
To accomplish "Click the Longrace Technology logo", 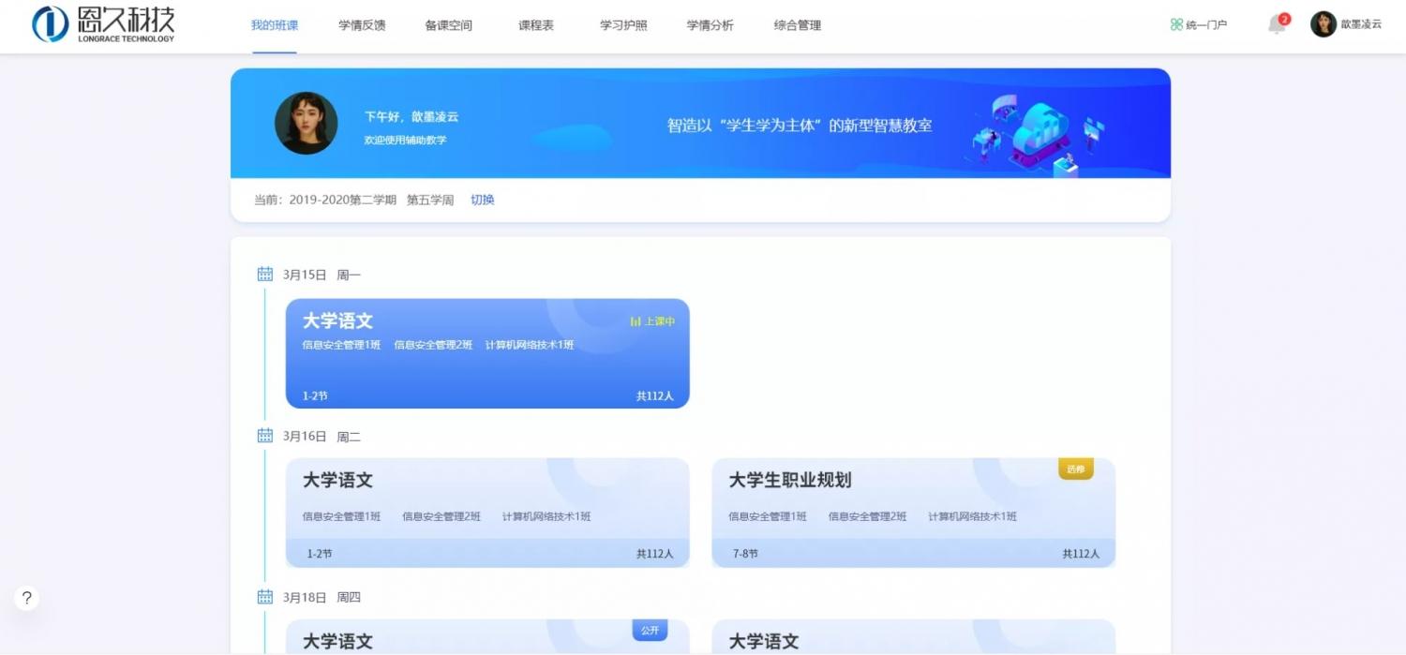I will 103,24.
